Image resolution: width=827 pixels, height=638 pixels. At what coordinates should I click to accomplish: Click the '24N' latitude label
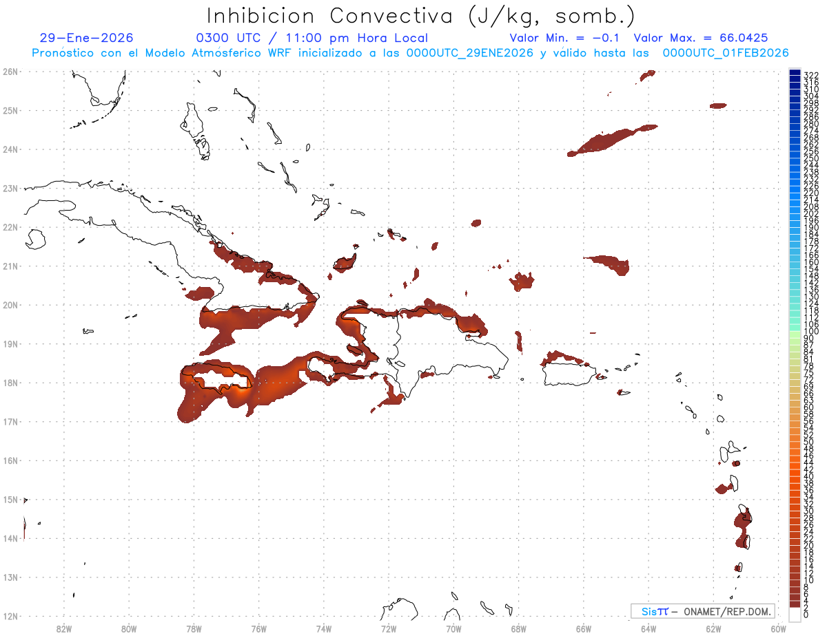click(x=10, y=149)
